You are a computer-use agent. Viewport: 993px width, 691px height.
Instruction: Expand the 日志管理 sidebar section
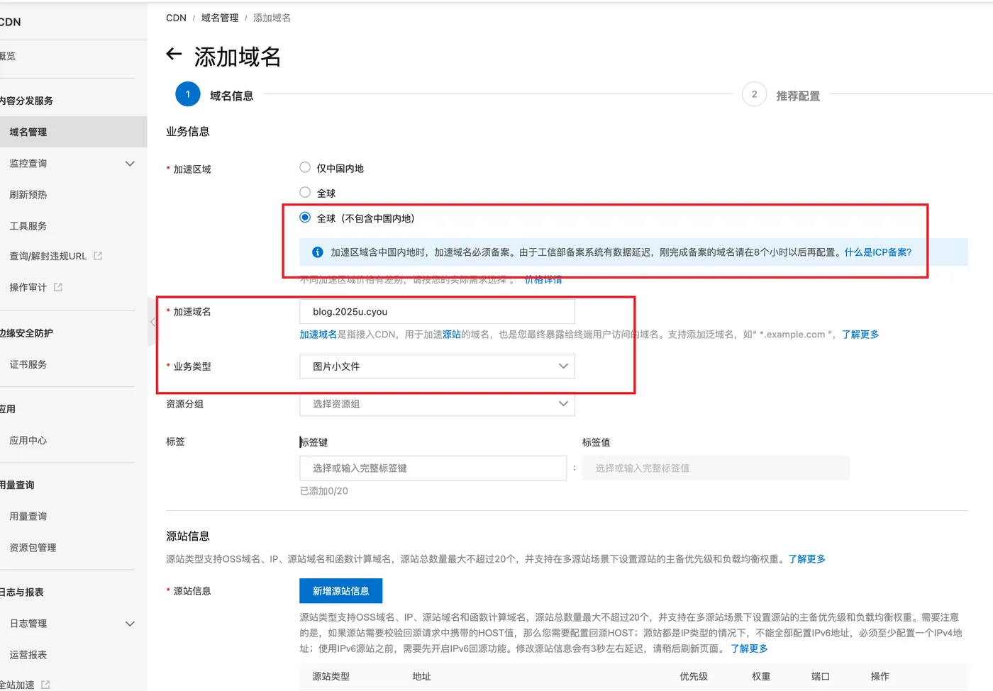[130, 624]
